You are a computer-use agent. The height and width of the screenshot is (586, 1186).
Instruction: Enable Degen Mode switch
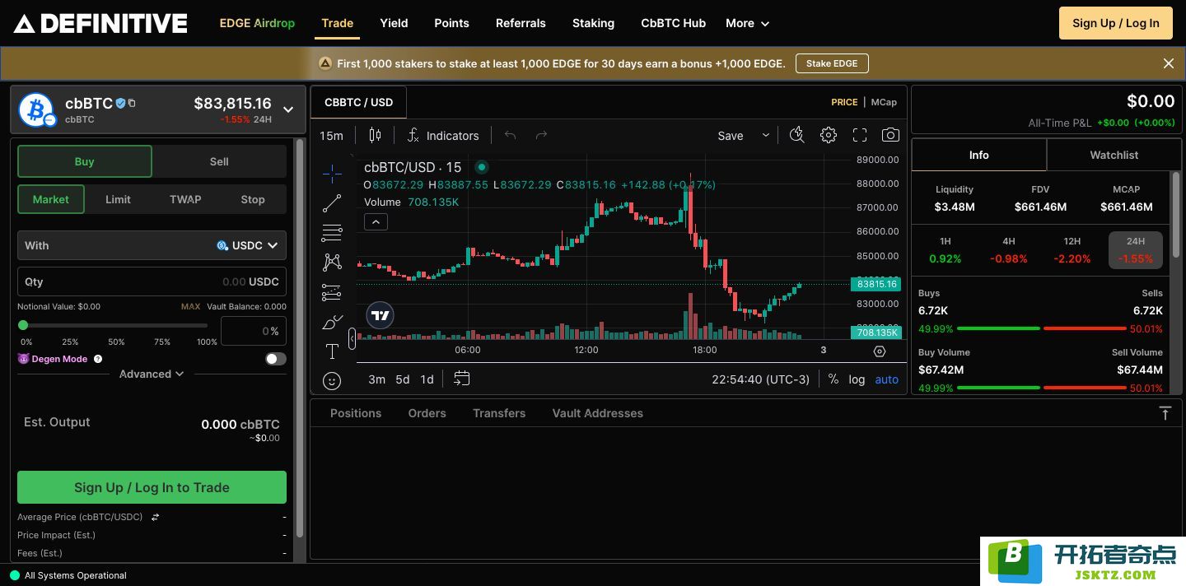click(276, 359)
